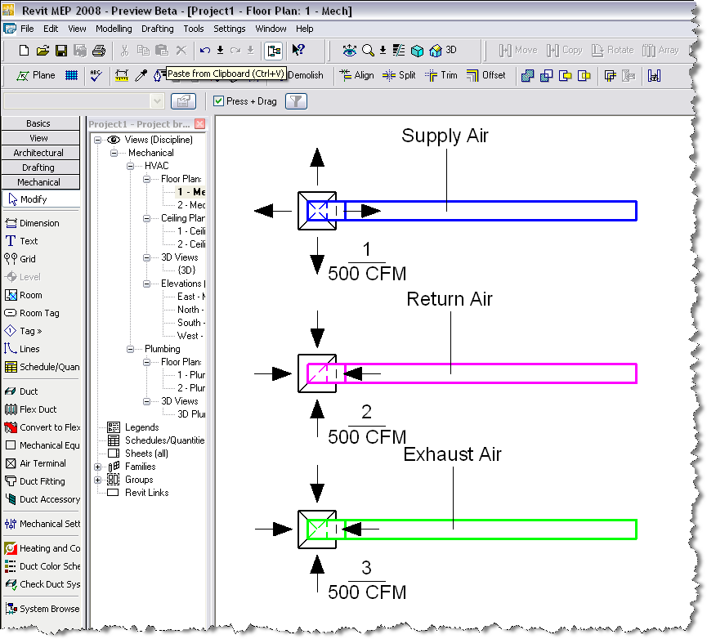The image size is (707, 639).
Task: Click the Offset tool
Action: pos(486,75)
